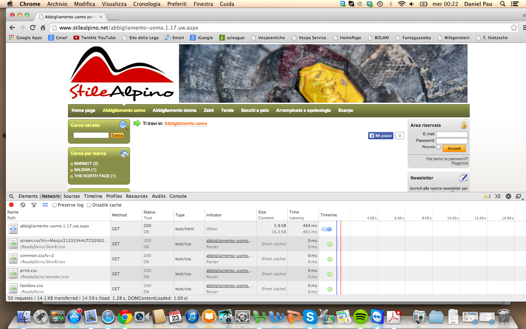This screenshot has width=526, height=329.
Task: Tick the Disable cache checkbox
Action: [89, 205]
